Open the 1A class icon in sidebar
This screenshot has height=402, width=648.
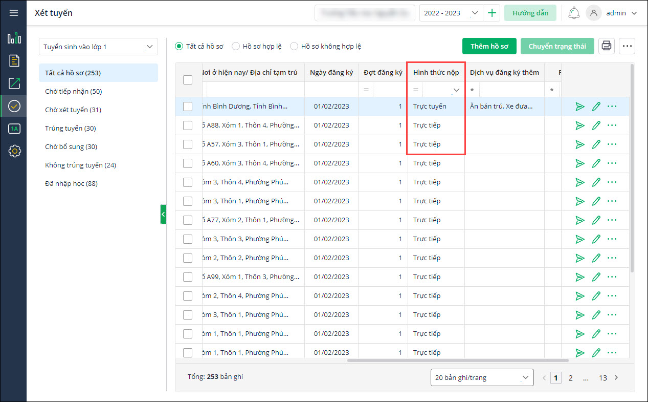14,129
